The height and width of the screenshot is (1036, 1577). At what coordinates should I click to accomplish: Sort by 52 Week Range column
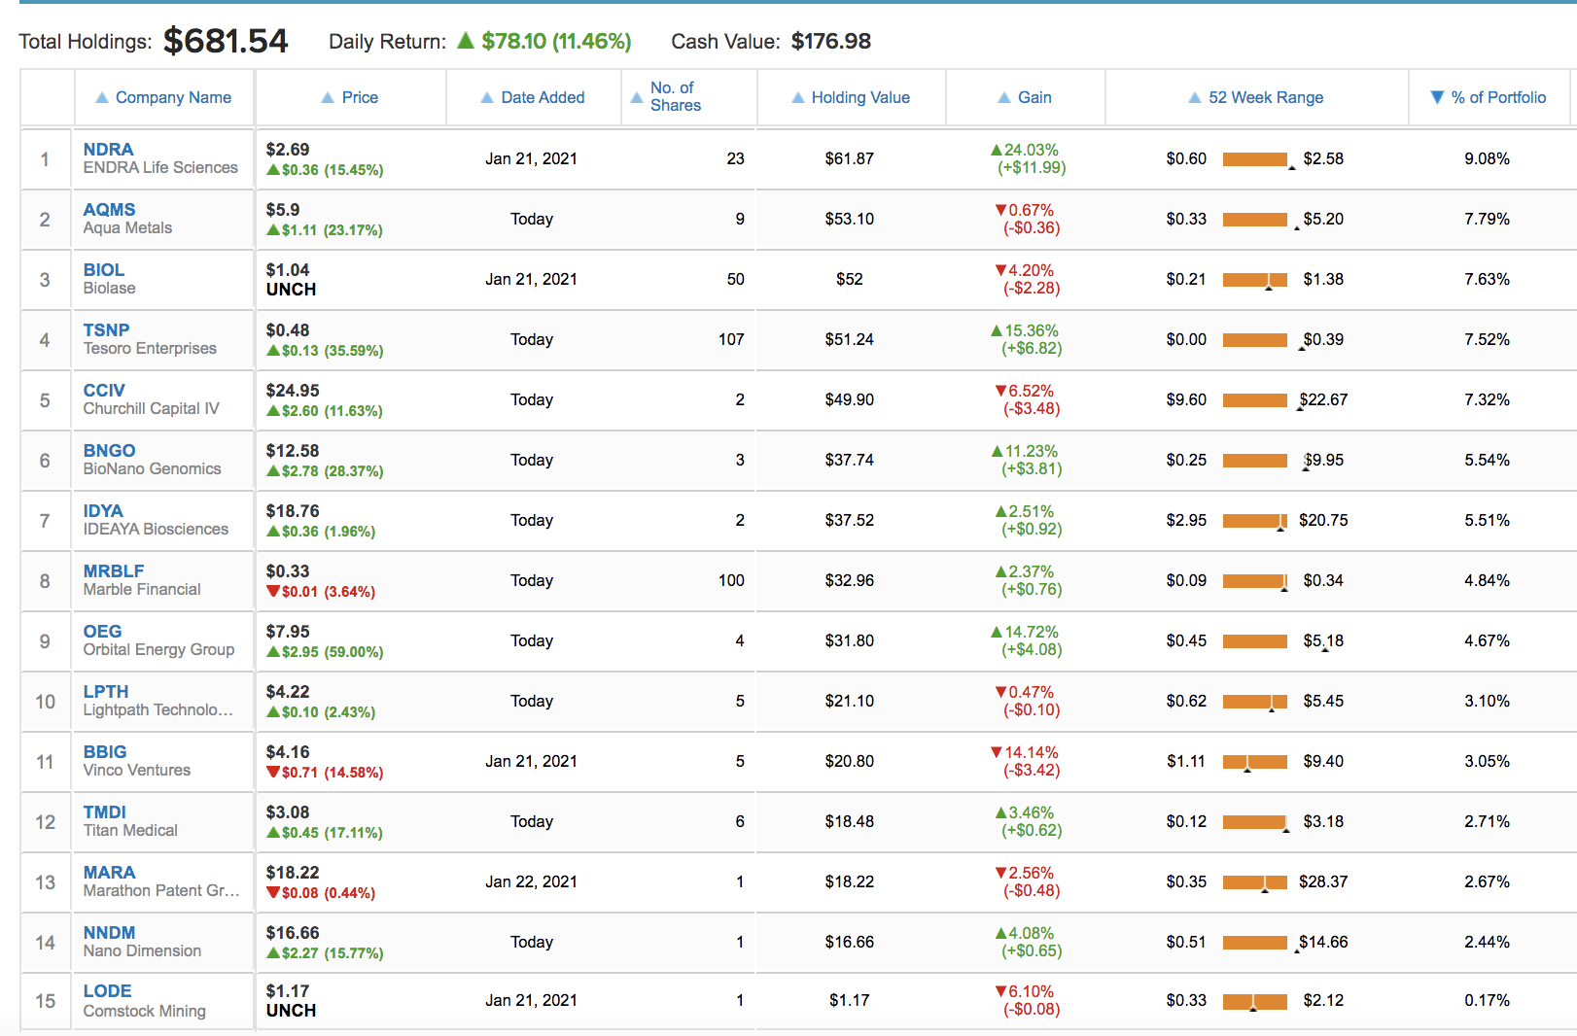tap(1256, 97)
